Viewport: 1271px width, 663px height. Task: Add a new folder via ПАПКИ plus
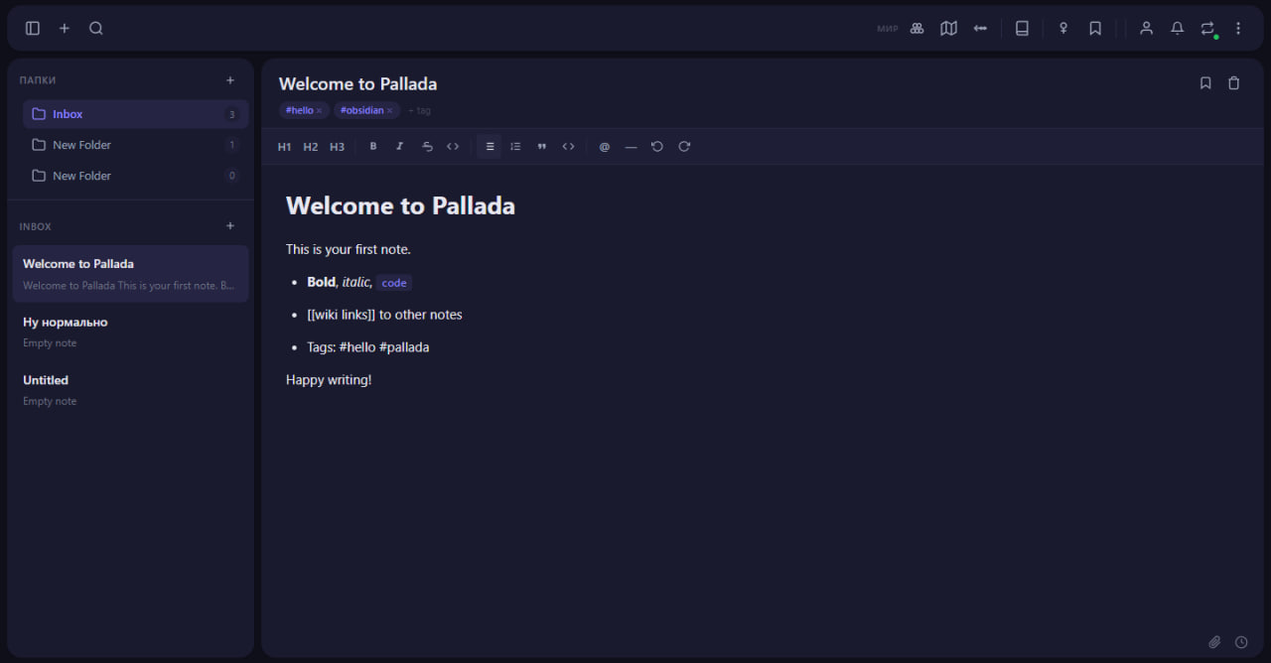230,80
